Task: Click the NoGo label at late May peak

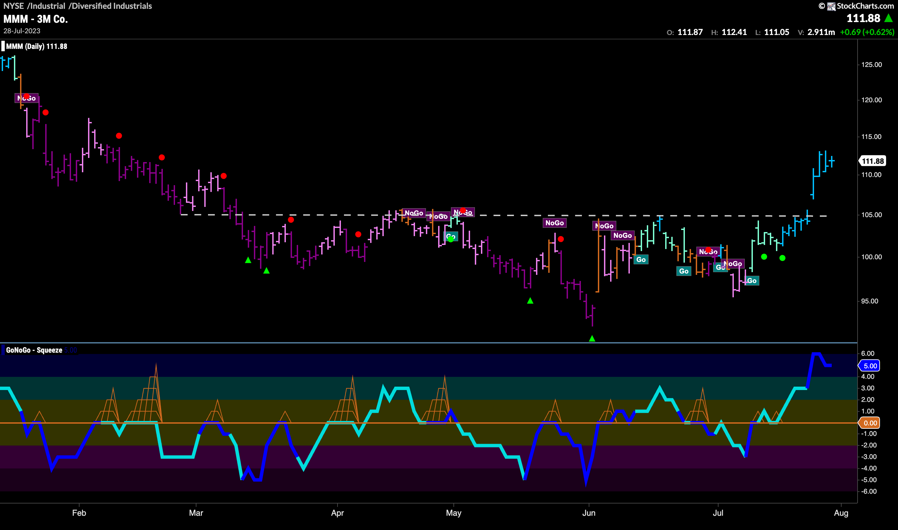Action: 554,223
